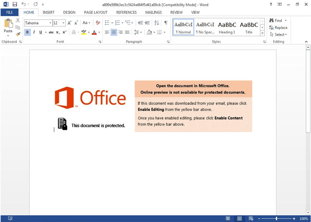This screenshot has height=222, width=311.
Task: Decrease paragraph indent
Action: 140,23
